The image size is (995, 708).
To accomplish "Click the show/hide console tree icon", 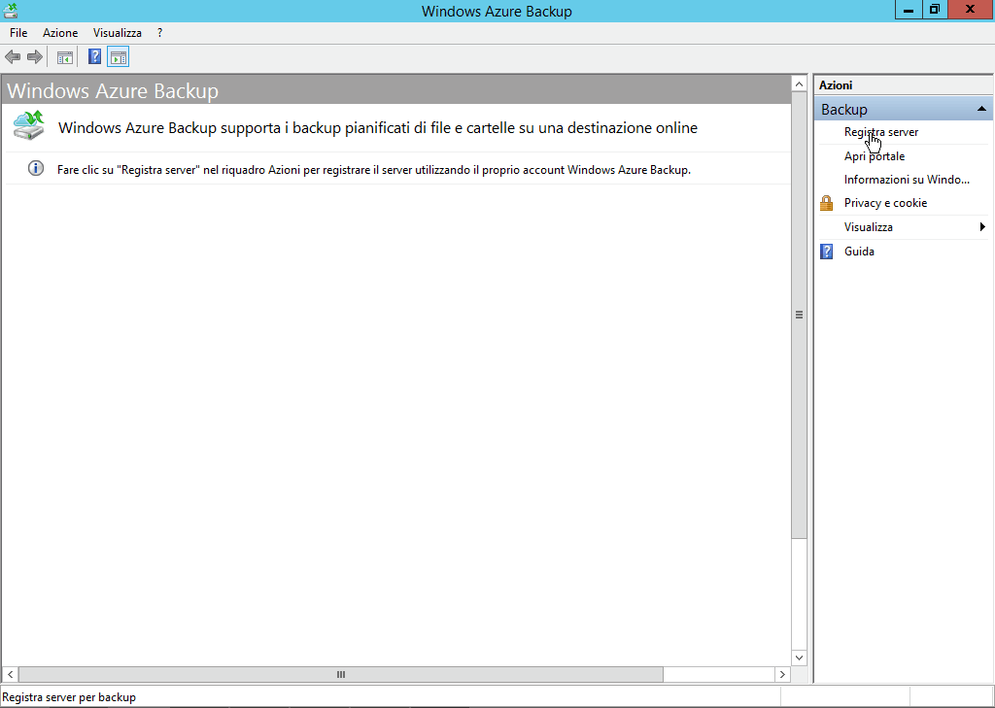I will [65, 57].
